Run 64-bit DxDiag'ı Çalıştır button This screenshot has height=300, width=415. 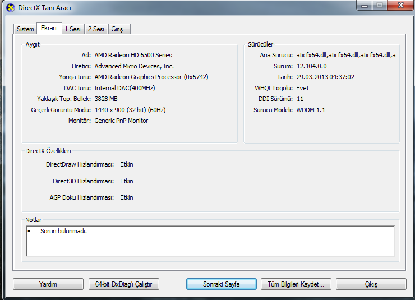(x=124, y=284)
